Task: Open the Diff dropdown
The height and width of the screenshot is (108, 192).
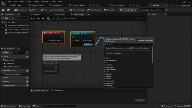Action: tap(33, 10)
